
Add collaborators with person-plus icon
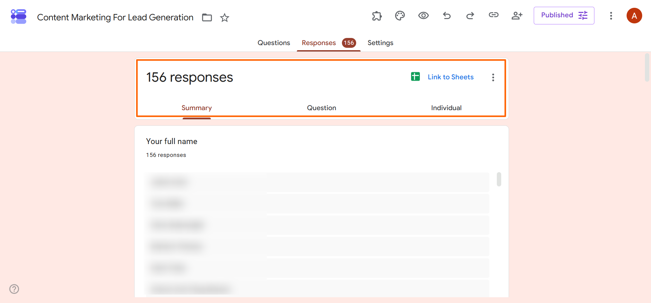tap(517, 16)
